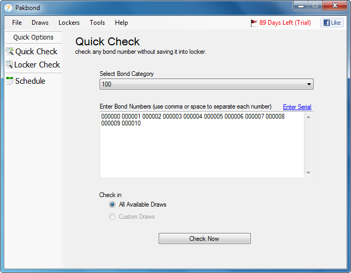Open Schedule from the sidebar
The width and height of the screenshot is (351, 273).
(x=30, y=81)
